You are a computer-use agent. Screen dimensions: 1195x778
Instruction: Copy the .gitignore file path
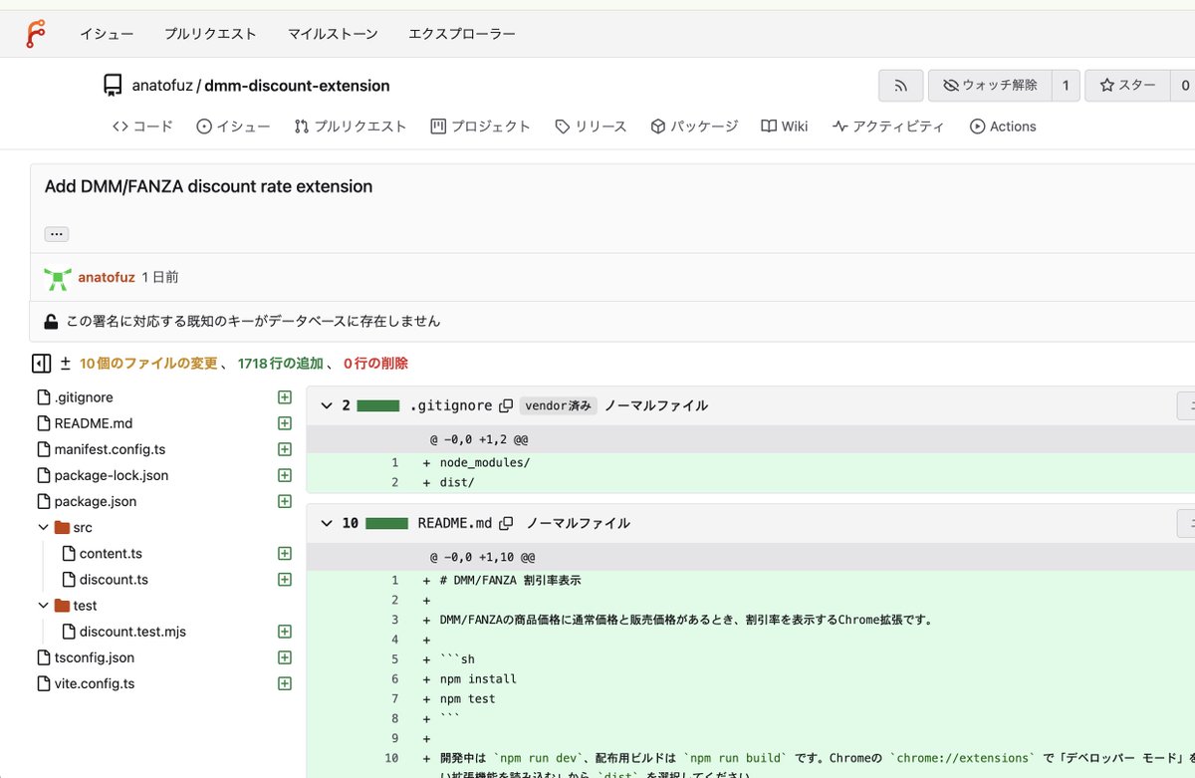(x=506, y=405)
